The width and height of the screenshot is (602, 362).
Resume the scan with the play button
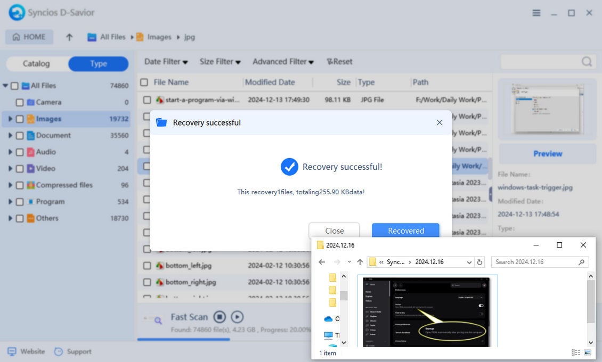pyautogui.click(x=237, y=317)
